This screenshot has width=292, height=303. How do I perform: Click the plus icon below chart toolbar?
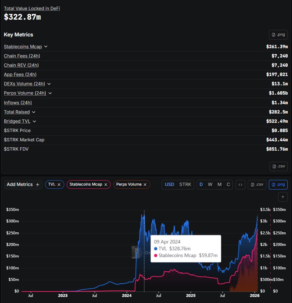[282, 197]
